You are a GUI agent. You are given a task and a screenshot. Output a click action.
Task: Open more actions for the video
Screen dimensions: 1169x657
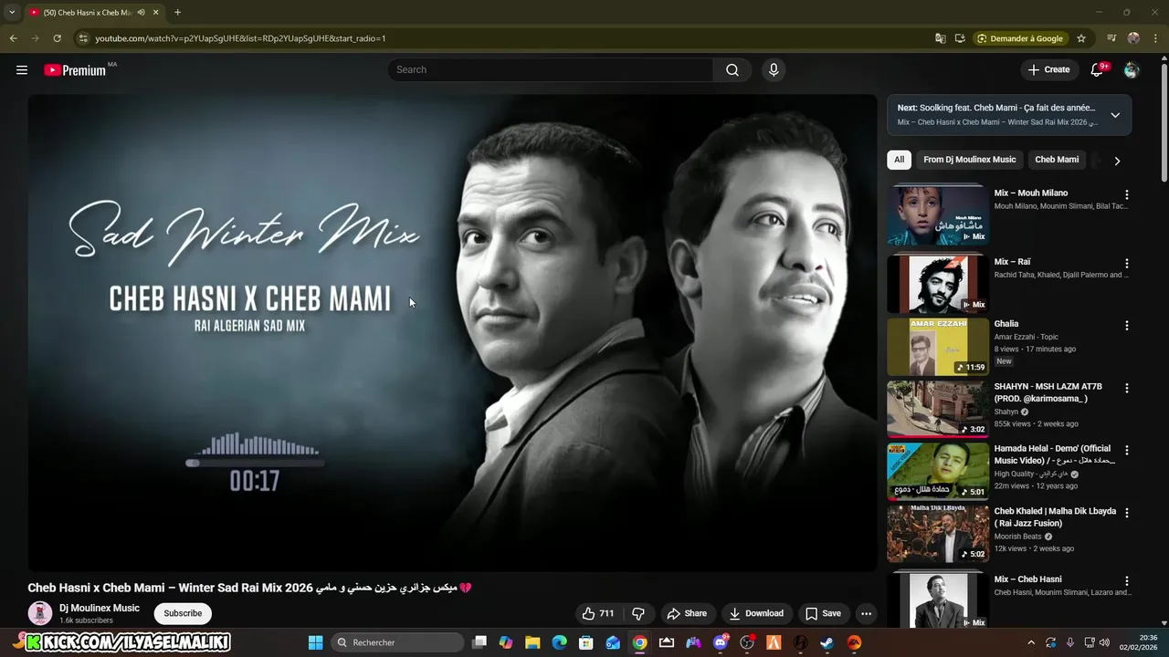click(x=866, y=613)
